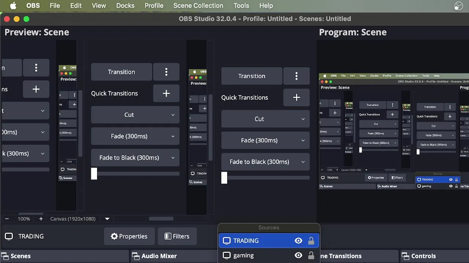The width and height of the screenshot is (469, 263).
Task: Click the display capture icon in the source toolbar
Action: point(9,236)
